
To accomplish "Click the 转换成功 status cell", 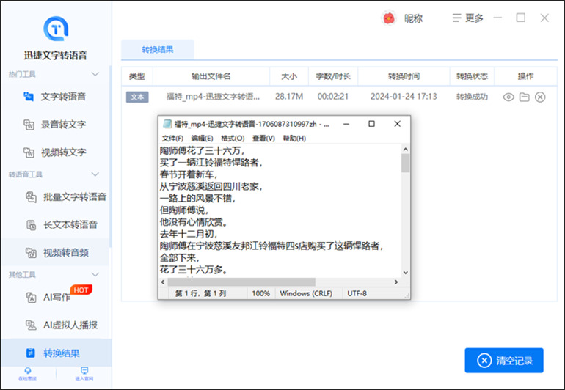I will (x=472, y=97).
